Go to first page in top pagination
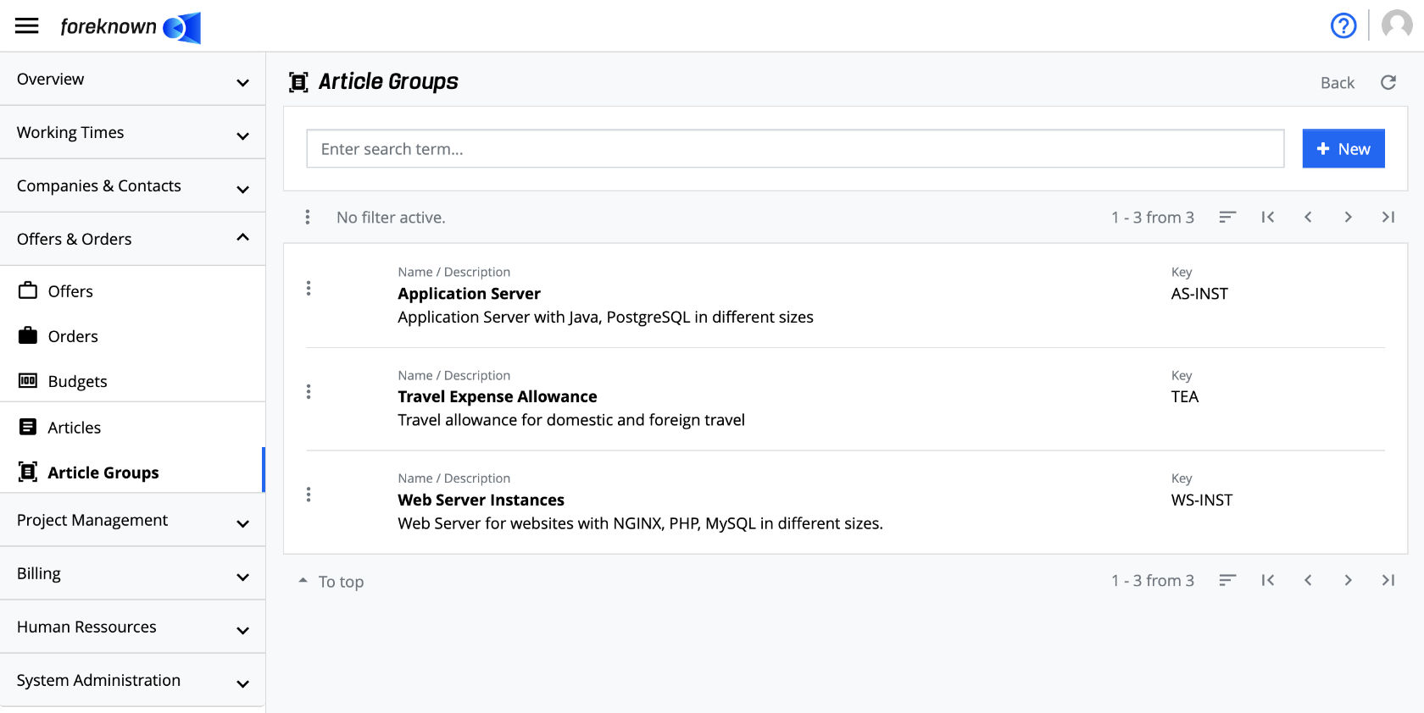Screen dimensions: 1424x713 pyautogui.click(x=1268, y=218)
